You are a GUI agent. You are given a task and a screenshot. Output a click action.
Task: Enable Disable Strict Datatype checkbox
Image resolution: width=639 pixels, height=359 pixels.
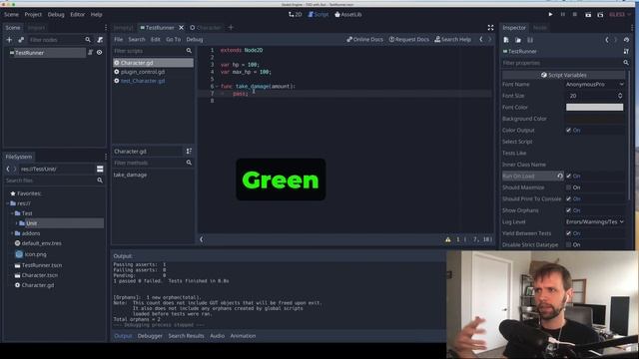click(x=568, y=244)
